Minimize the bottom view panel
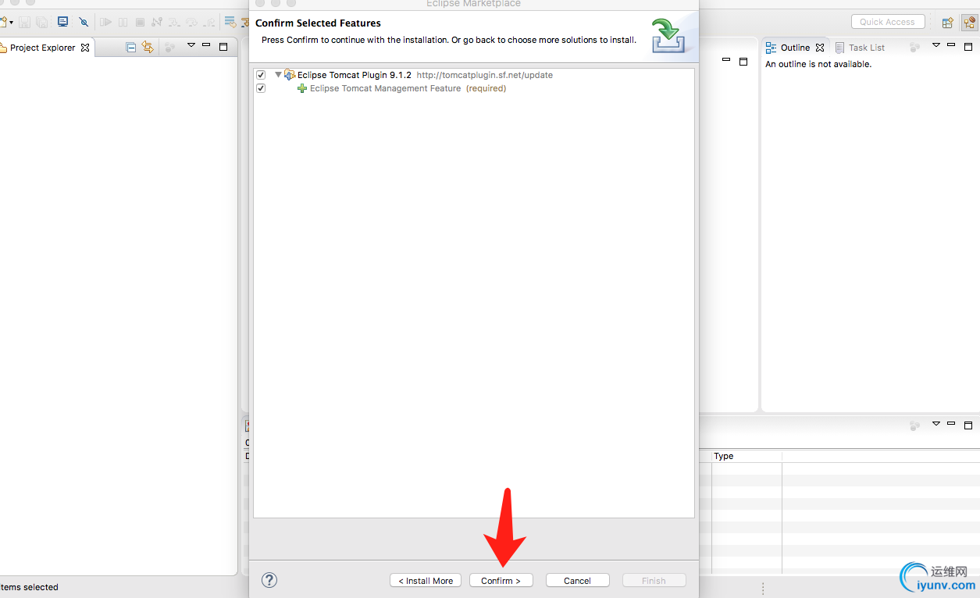The width and height of the screenshot is (980, 598). [x=951, y=423]
